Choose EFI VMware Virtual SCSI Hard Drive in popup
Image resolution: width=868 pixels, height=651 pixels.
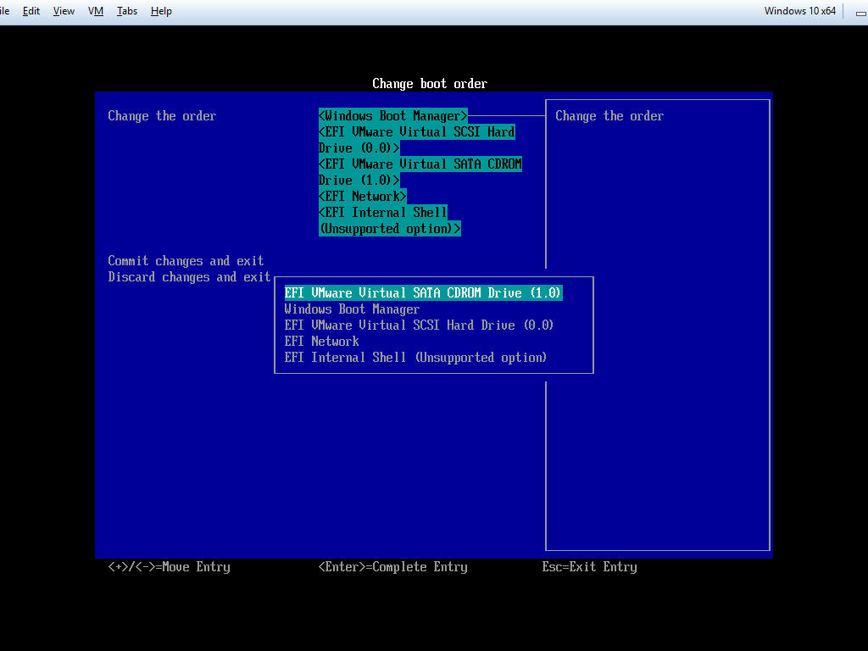[x=419, y=325]
